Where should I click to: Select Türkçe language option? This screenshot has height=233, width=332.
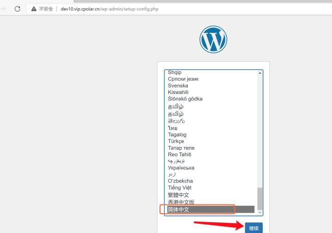pyautogui.click(x=211, y=141)
